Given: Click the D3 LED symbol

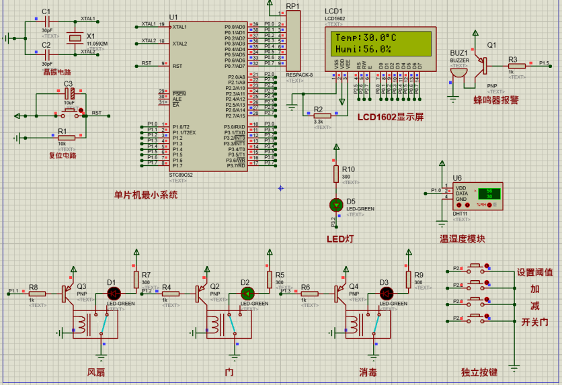Looking at the screenshot, I should pos(387,294).
